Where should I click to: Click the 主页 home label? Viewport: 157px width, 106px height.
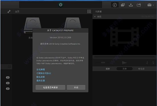pos(17,12)
